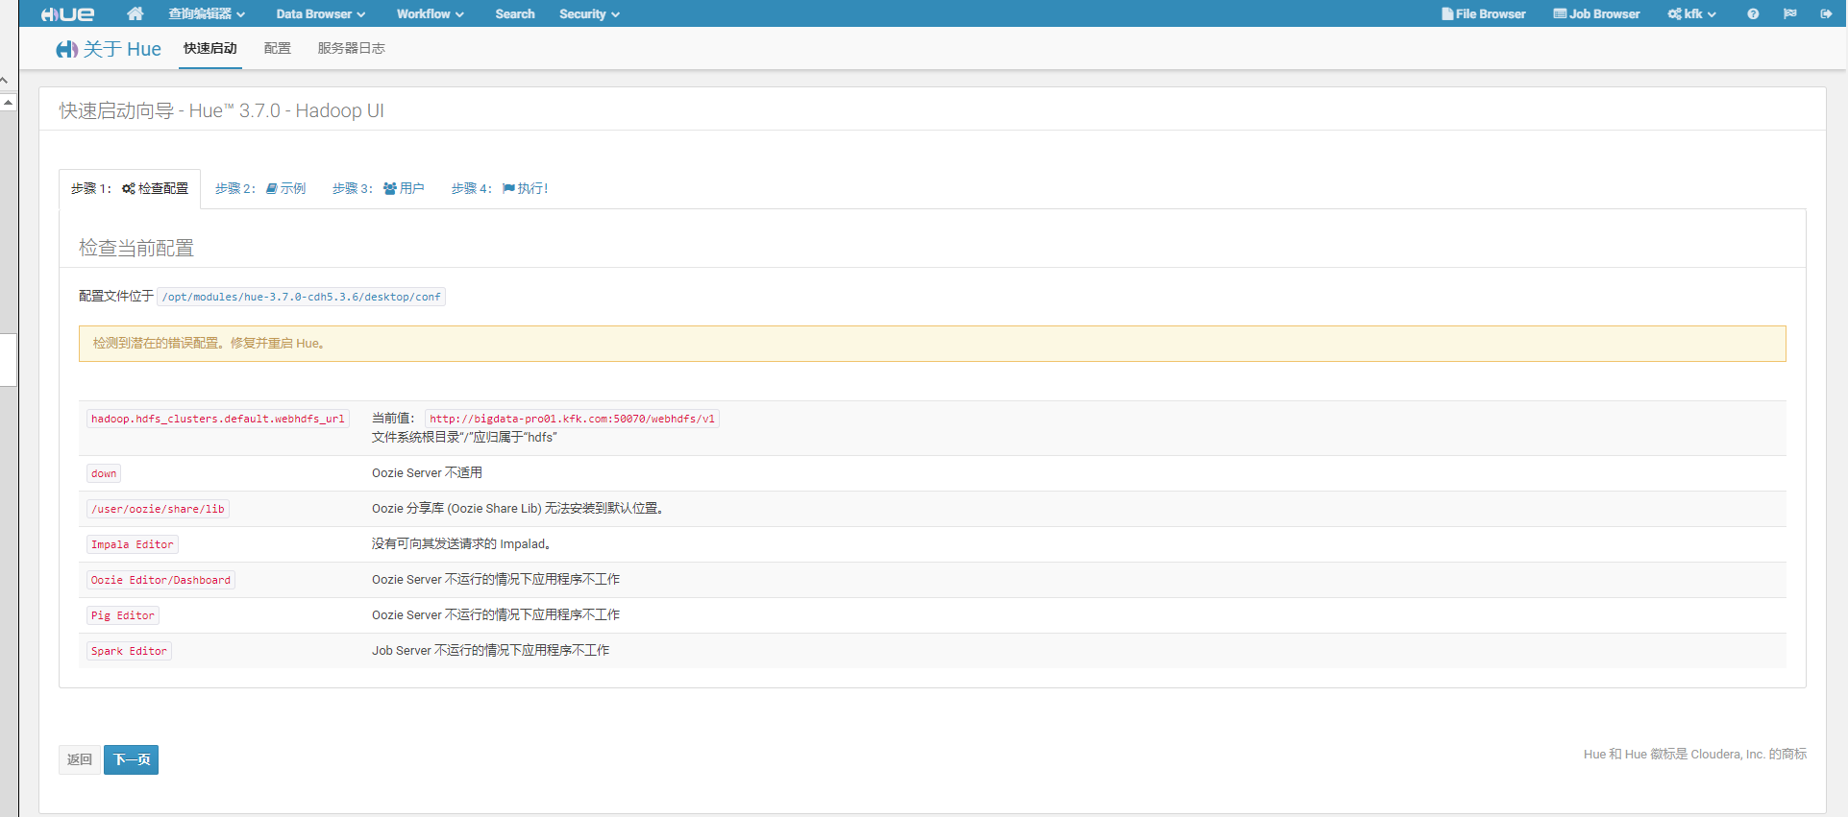The image size is (1848, 817).
Task: Click the 返回 button
Action: [80, 759]
